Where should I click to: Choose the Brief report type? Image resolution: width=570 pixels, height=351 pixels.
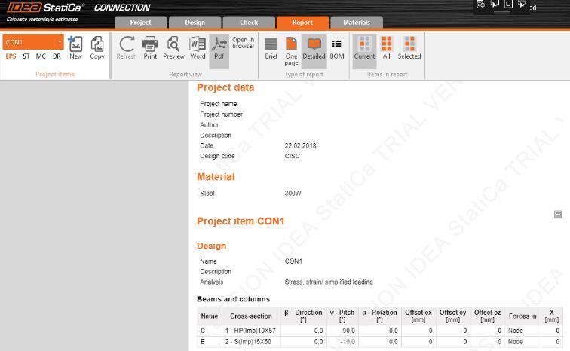pos(271,47)
